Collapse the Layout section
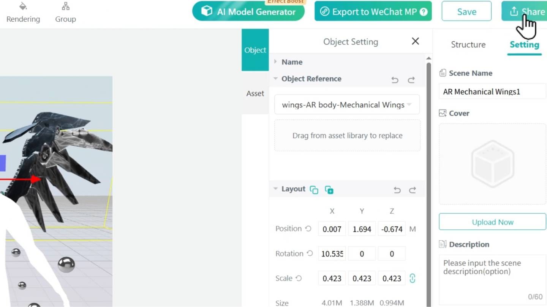Image resolution: width=547 pixels, height=307 pixels. point(276,189)
